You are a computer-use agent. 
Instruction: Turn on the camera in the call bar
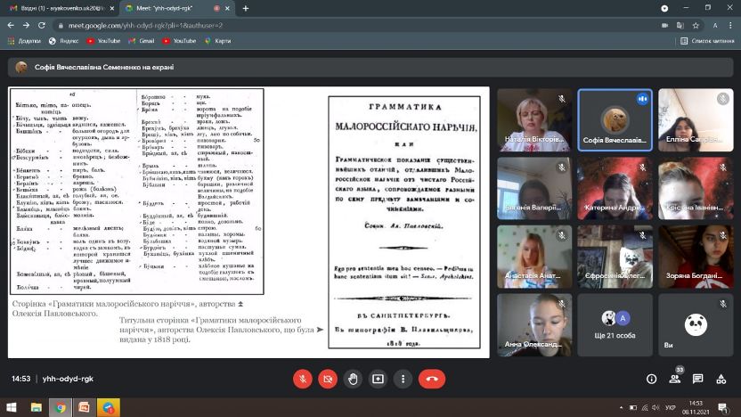[x=328, y=379]
